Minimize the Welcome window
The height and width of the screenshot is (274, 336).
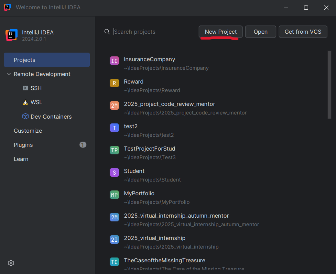coord(286,7)
